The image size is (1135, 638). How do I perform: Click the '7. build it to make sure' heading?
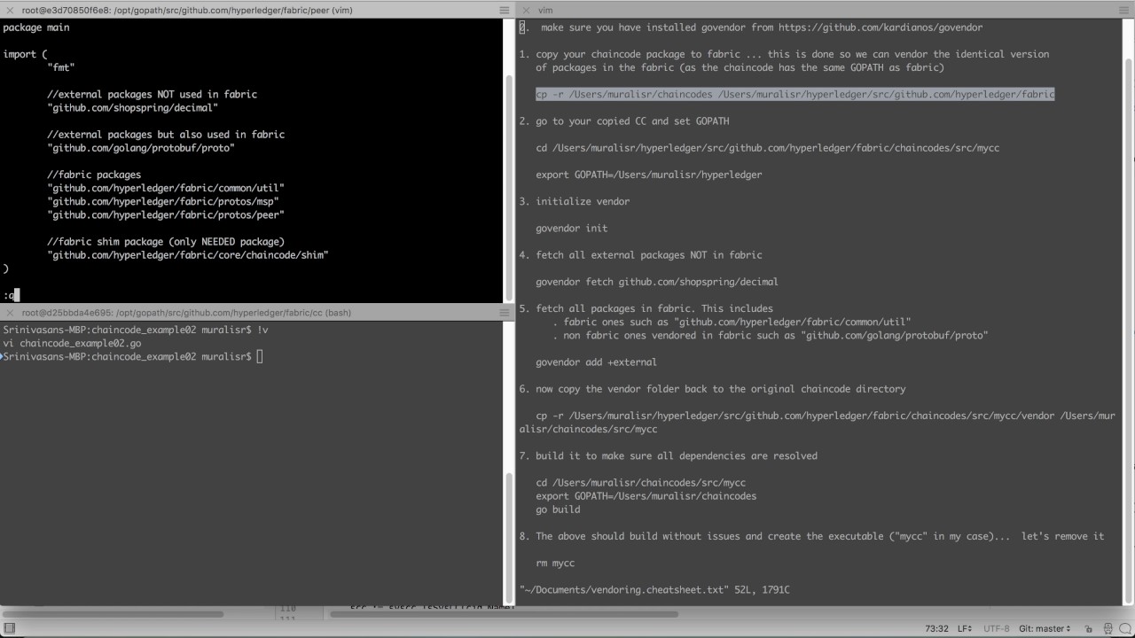click(x=669, y=455)
